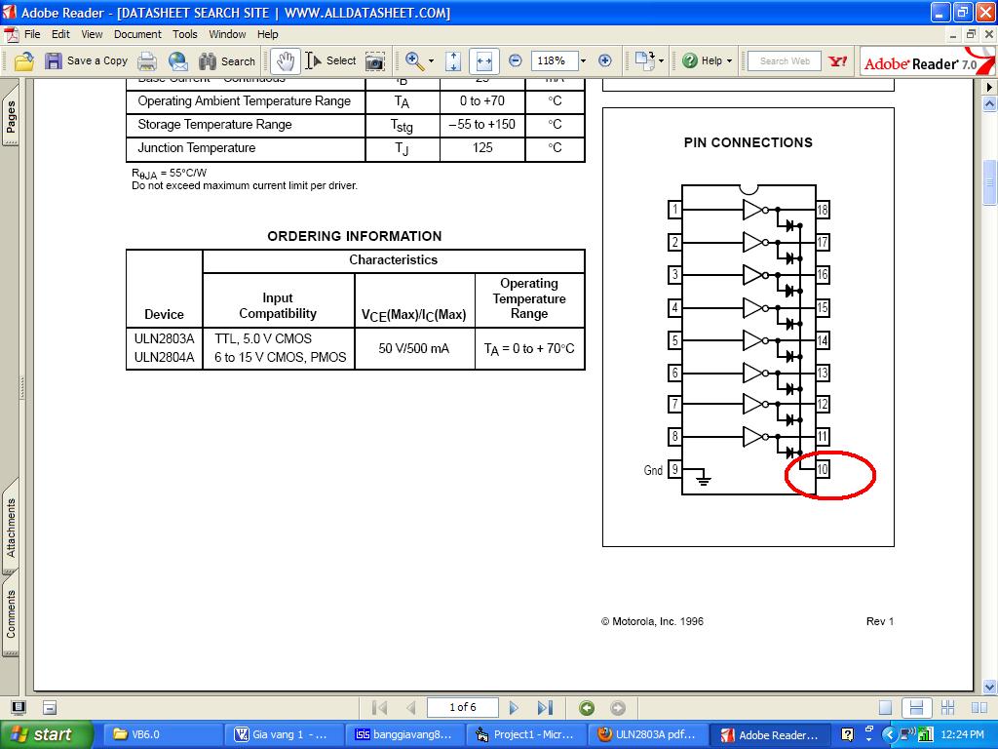Click the tray help question mark icon
The image size is (998, 749).
(x=847, y=734)
